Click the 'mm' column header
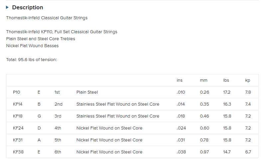 pos(203,80)
